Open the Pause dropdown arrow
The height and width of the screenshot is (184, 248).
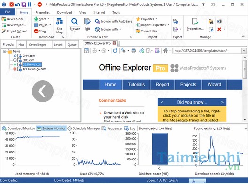[50, 25]
